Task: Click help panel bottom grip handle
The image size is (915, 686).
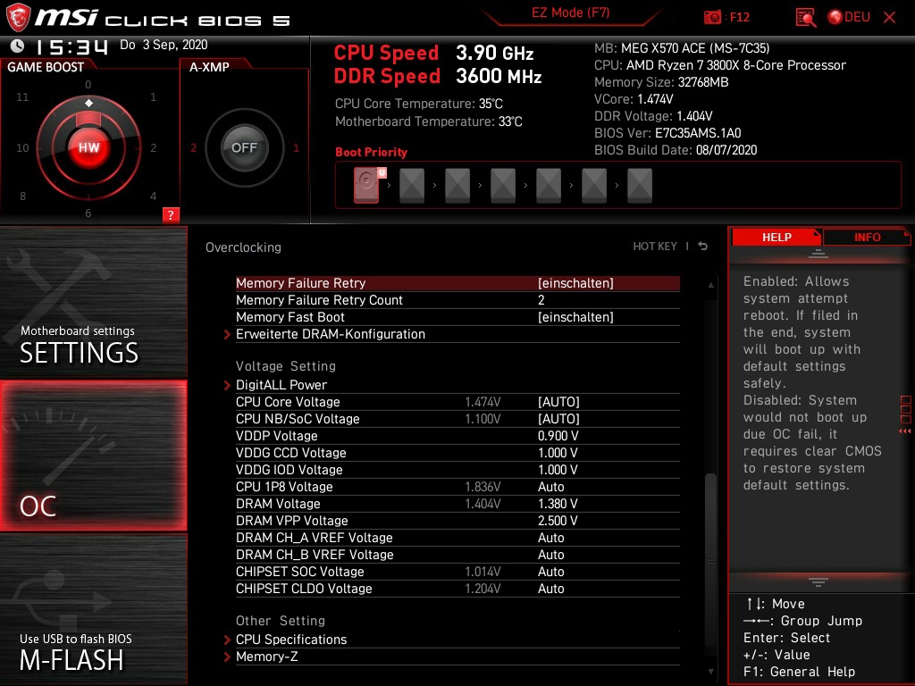Action: [818, 581]
